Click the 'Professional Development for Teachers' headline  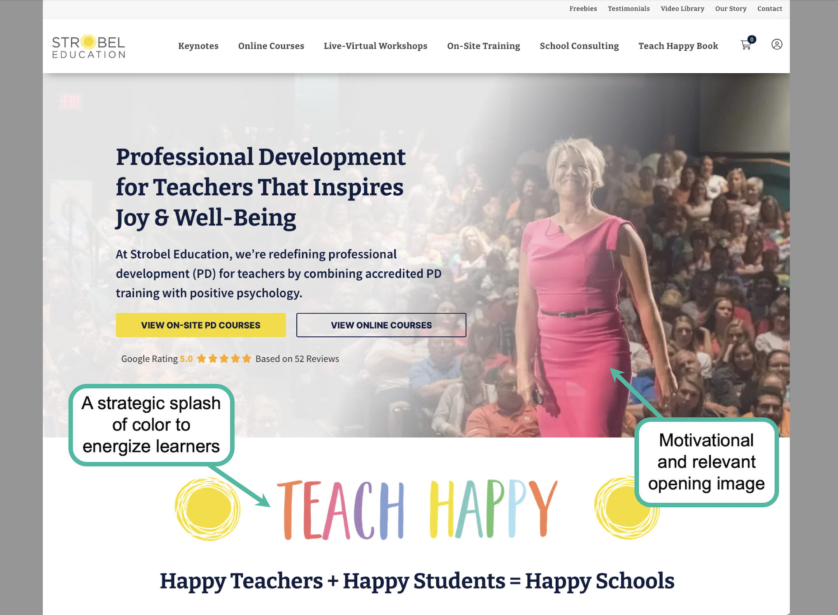click(x=261, y=187)
